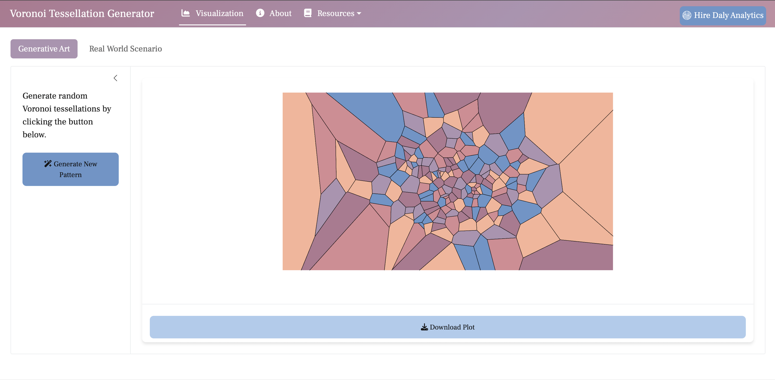The image size is (775, 380).
Task: Click the Download Plot button
Action: 448,327
